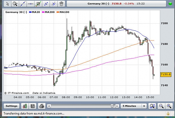Print the chart with printer icon

coord(42,106)
